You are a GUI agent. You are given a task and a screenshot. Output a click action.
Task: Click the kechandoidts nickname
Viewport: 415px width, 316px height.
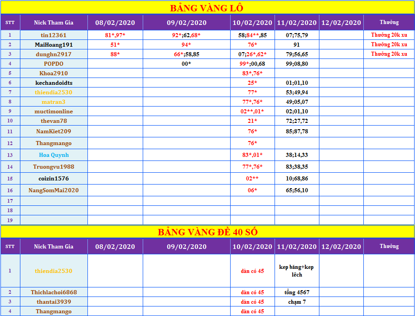pos(53,83)
